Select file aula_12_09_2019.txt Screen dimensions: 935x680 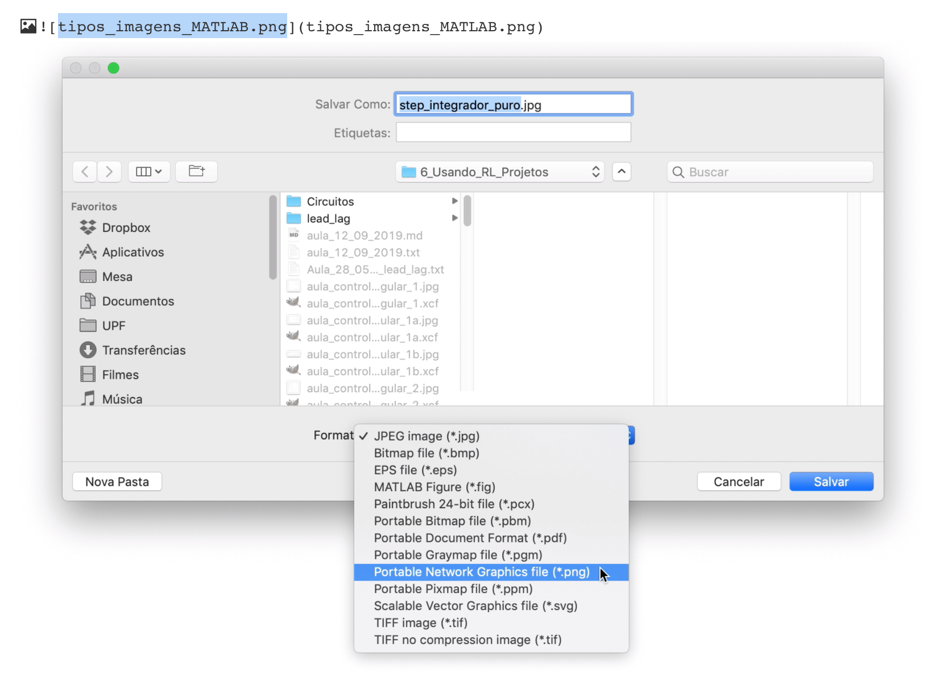pos(363,252)
